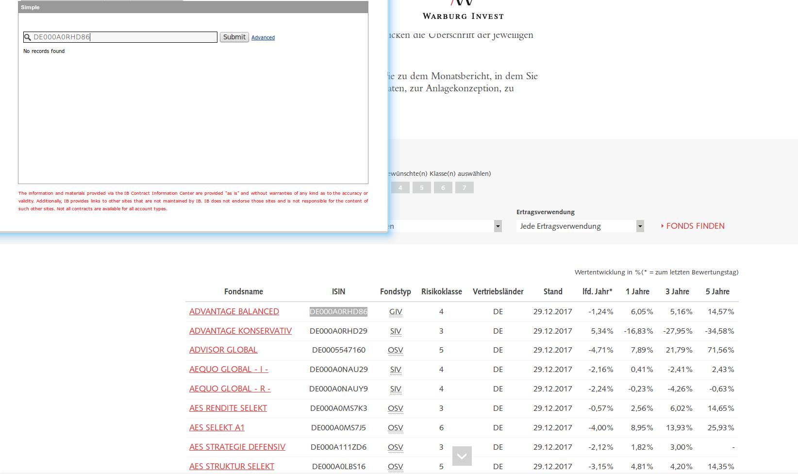
Task: Click the 5 Jahre column header
Action: [x=717, y=291]
